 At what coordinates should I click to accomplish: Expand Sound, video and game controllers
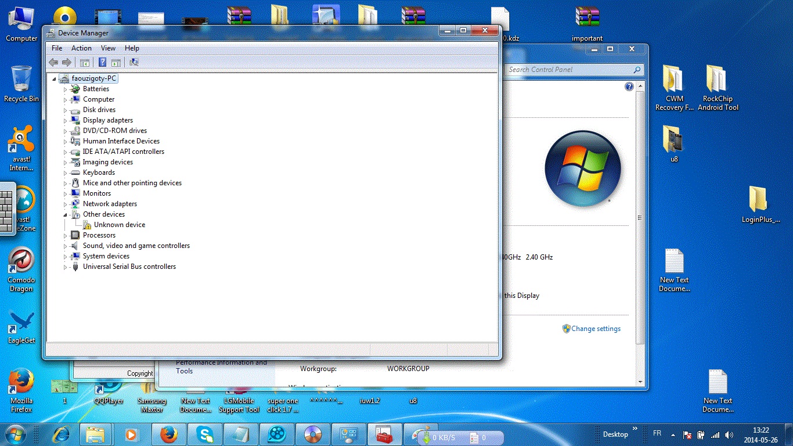(x=66, y=246)
